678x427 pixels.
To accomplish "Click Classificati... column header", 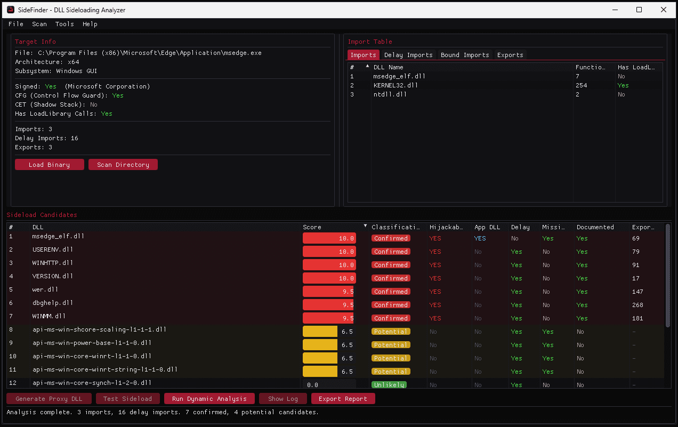I will tap(395, 227).
